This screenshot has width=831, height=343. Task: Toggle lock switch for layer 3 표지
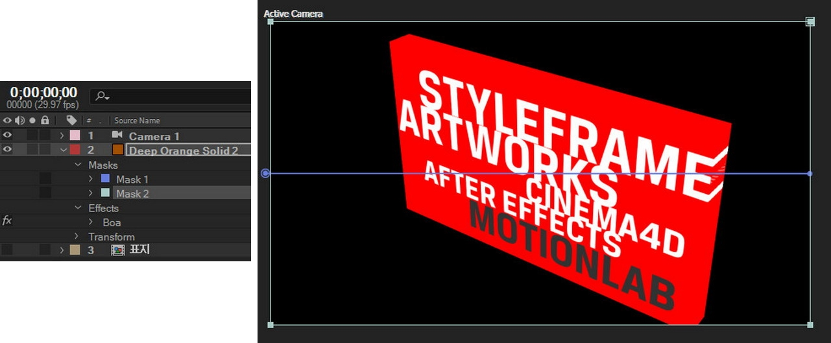(45, 250)
